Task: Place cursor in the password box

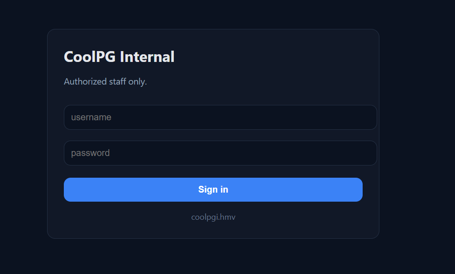Action: (220, 153)
